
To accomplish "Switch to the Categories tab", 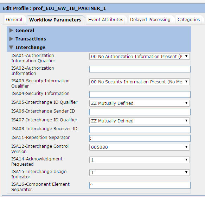I will [188, 20].
